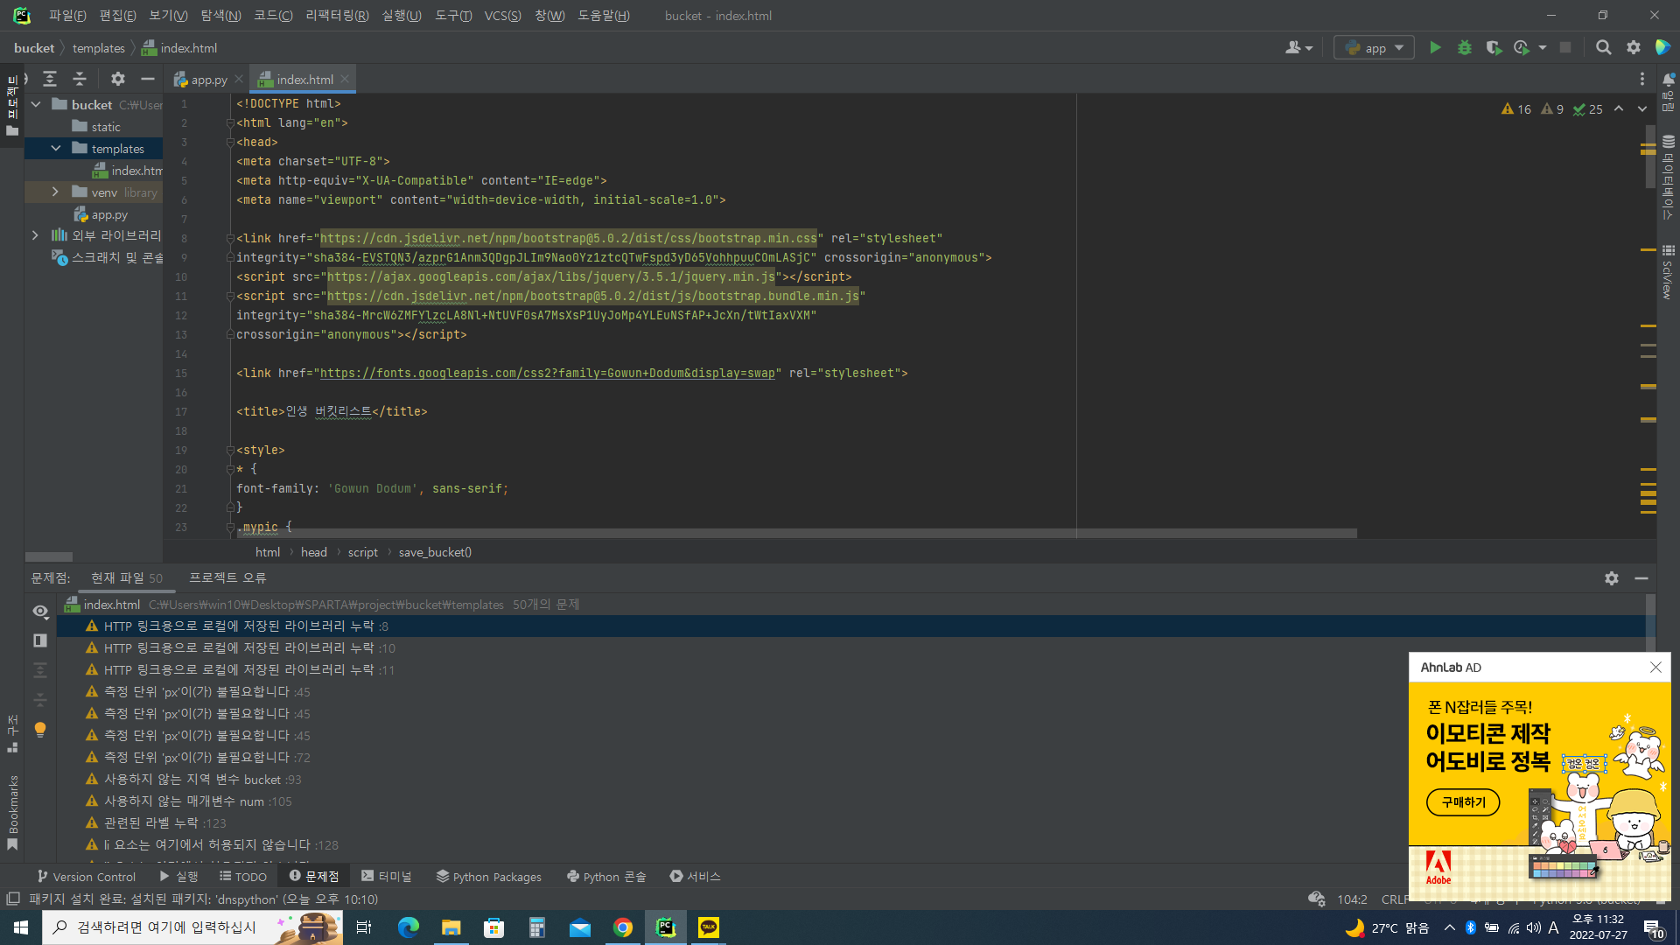Open the Database tool window
1680x945 pixels.
pos(1668,177)
